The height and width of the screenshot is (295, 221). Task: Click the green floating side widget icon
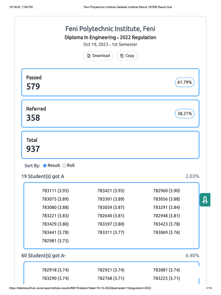coord(205,200)
